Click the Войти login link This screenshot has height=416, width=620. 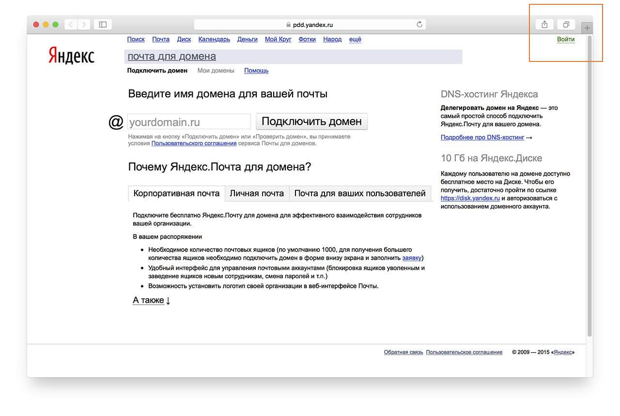[x=566, y=39]
